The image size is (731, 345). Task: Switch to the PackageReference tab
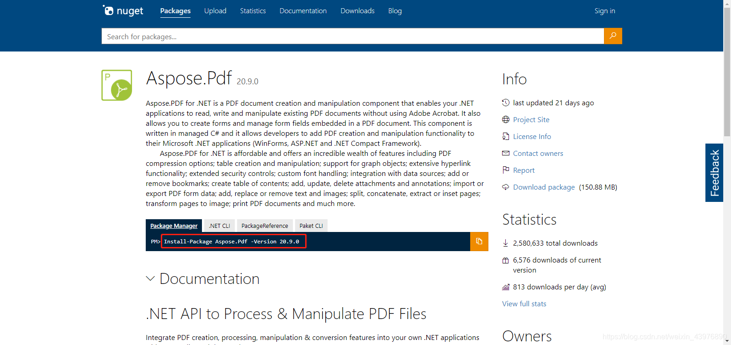265,226
